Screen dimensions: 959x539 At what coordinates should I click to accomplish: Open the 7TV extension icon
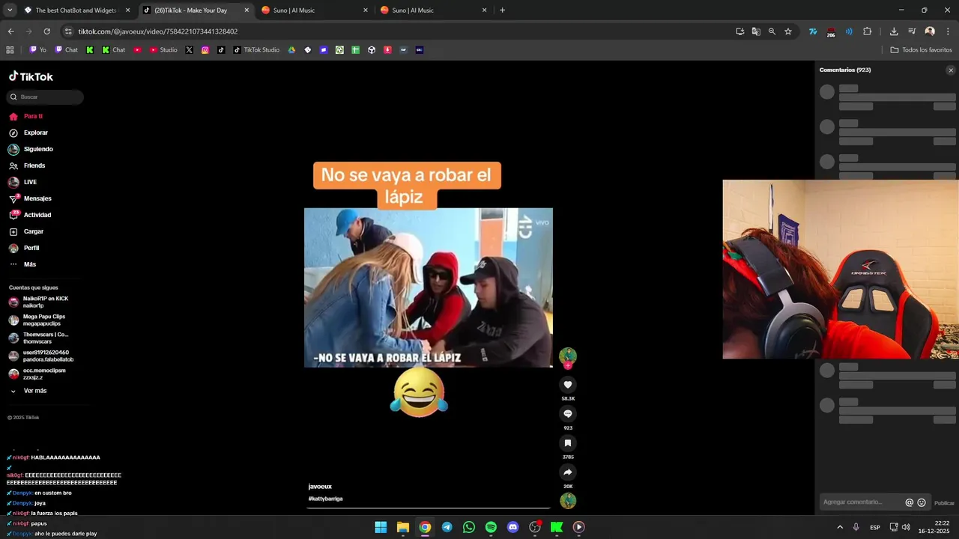pos(812,31)
